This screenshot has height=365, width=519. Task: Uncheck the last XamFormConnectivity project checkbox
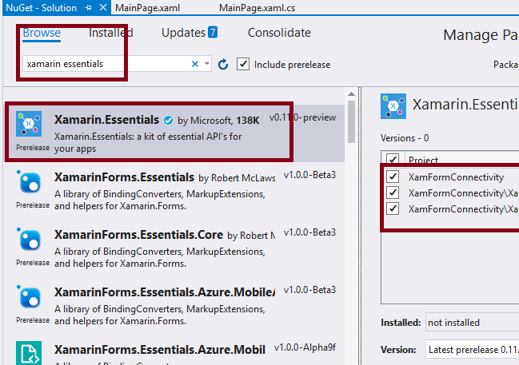tap(392, 208)
